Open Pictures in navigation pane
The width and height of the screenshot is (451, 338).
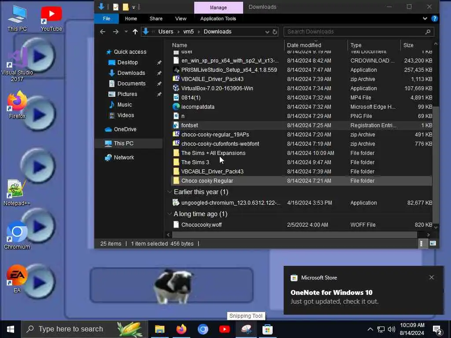pyautogui.click(x=127, y=94)
